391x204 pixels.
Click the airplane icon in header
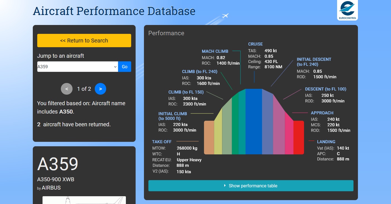(225, 16)
